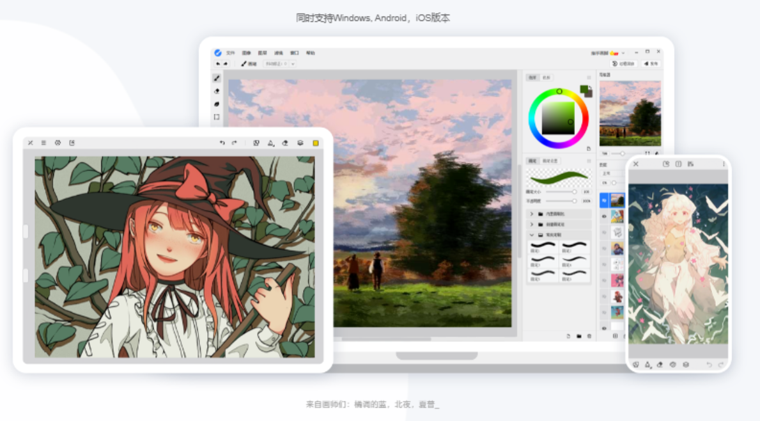760x421 pixels.
Task: Toggle the eye of the third sketch layer
Action: pos(604,232)
